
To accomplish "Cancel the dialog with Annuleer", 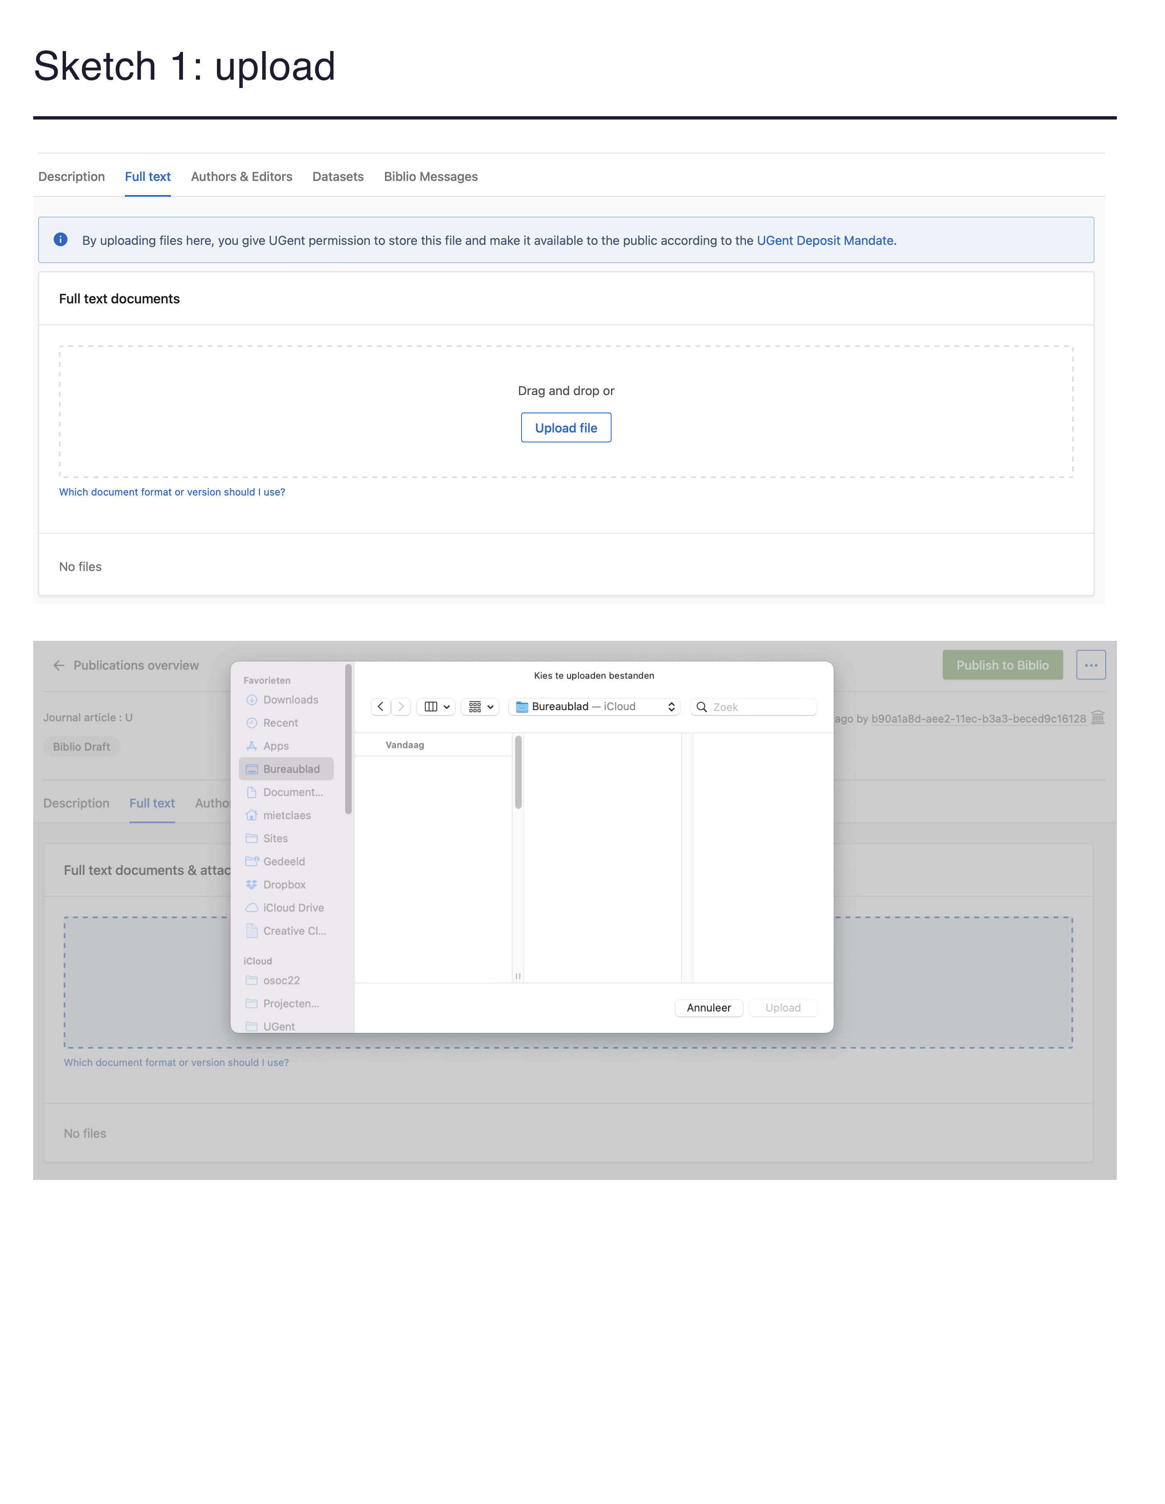I will [x=708, y=1008].
